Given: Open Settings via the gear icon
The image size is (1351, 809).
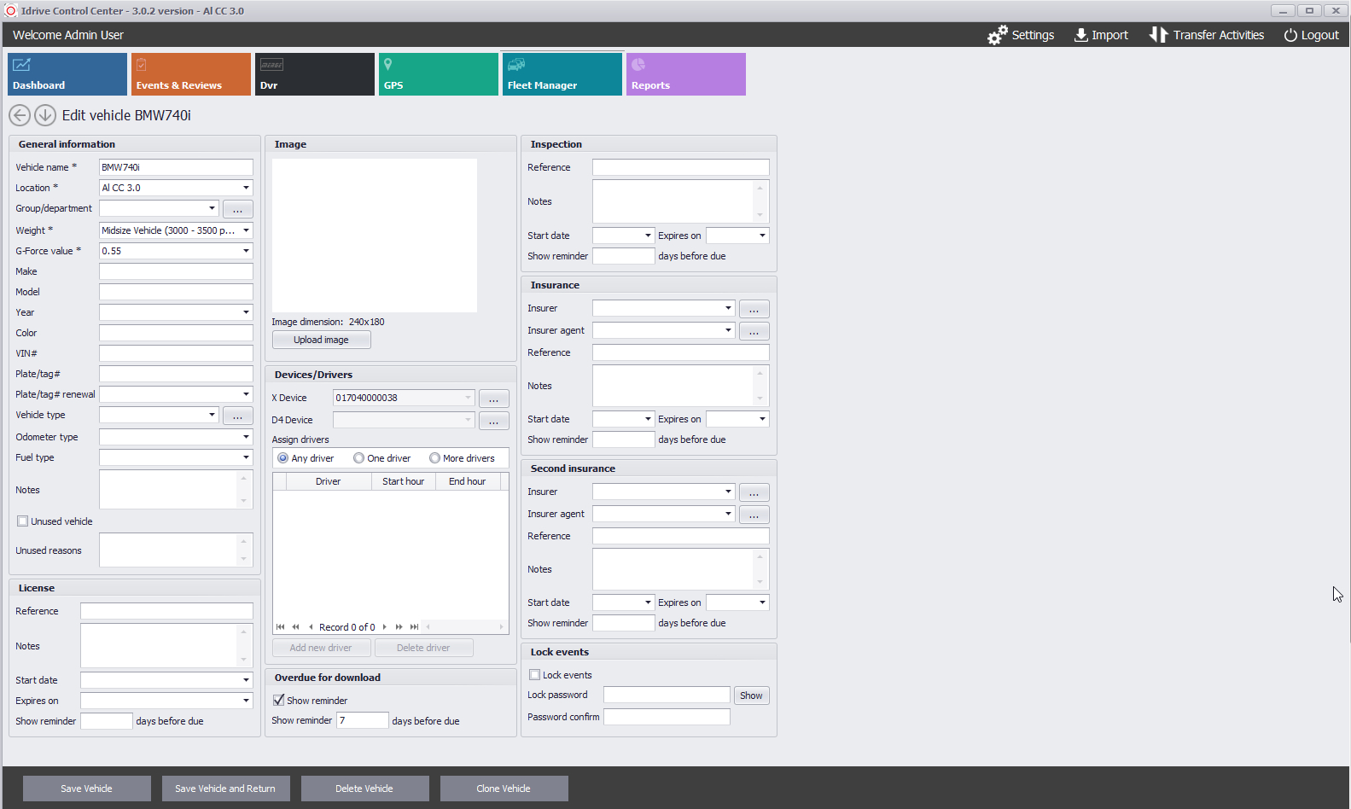Looking at the screenshot, I should tap(997, 35).
